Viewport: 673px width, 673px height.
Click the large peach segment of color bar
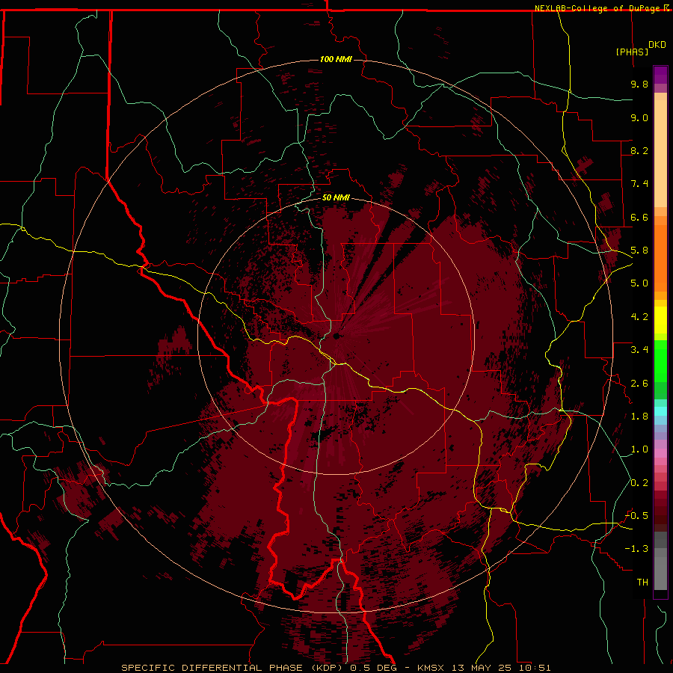660,153
